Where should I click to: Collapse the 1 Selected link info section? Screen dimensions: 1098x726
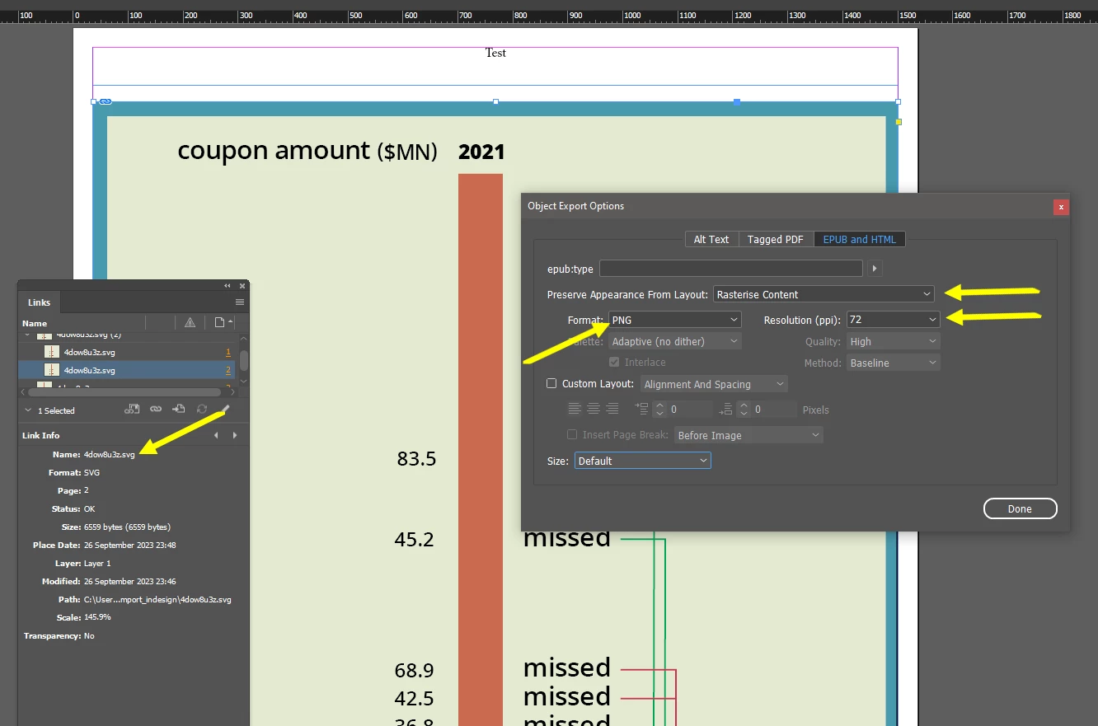pos(28,410)
